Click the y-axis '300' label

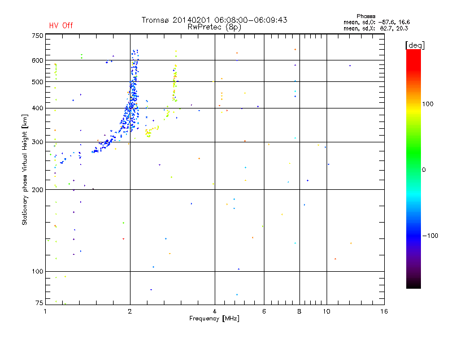pyautogui.click(x=37, y=142)
